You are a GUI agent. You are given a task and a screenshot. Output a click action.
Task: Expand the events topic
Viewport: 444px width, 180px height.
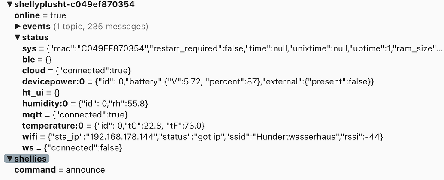tap(18, 26)
